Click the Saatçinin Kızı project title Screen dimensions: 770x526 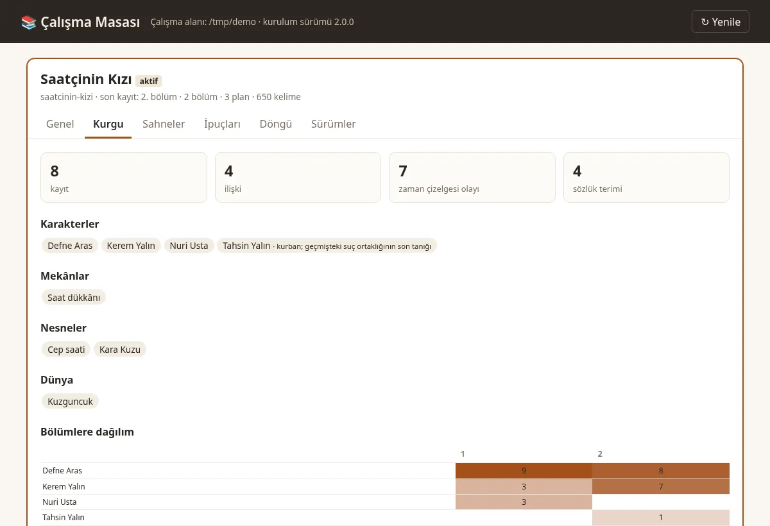[x=86, y=80]
